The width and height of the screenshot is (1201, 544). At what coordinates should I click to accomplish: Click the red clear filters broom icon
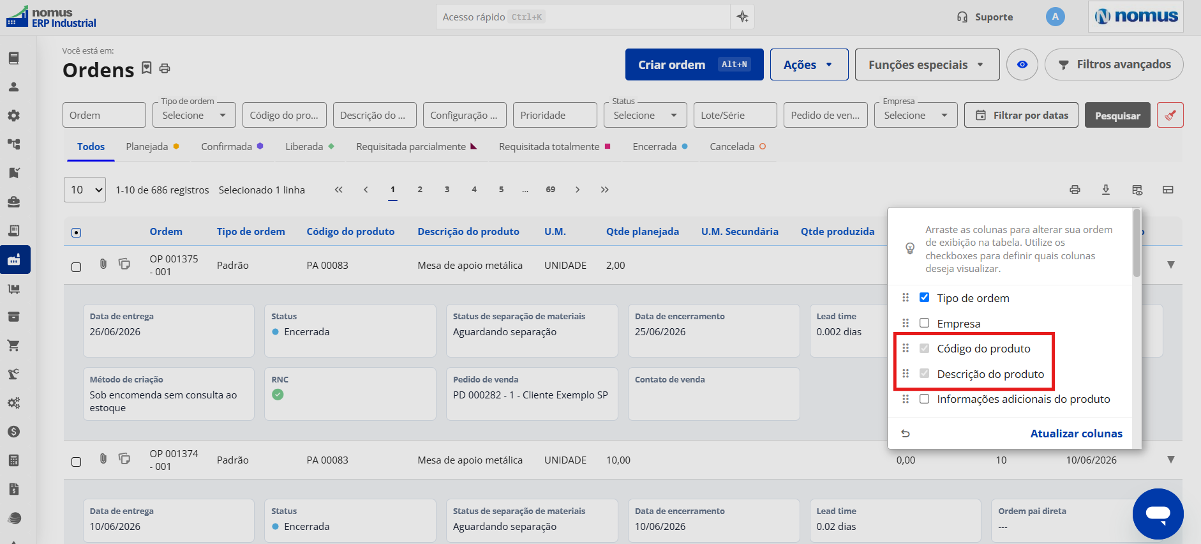point(1170,116)
